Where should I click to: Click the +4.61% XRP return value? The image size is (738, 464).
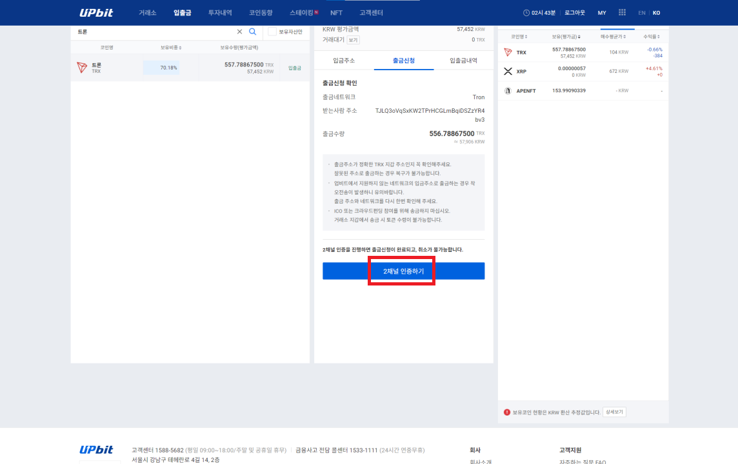[x=653, y=69]
